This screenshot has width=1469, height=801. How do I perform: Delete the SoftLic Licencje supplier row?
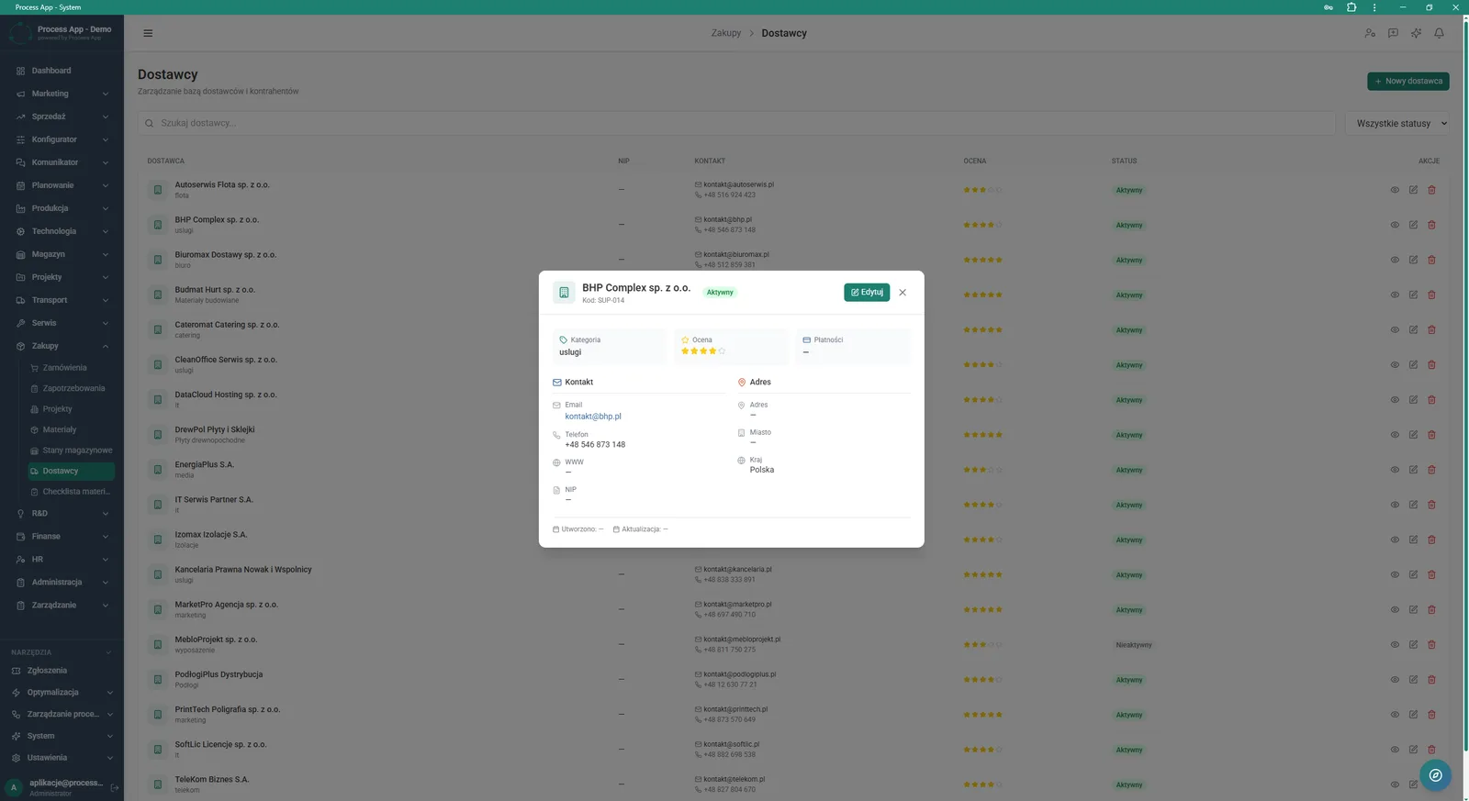point(1431,750)
